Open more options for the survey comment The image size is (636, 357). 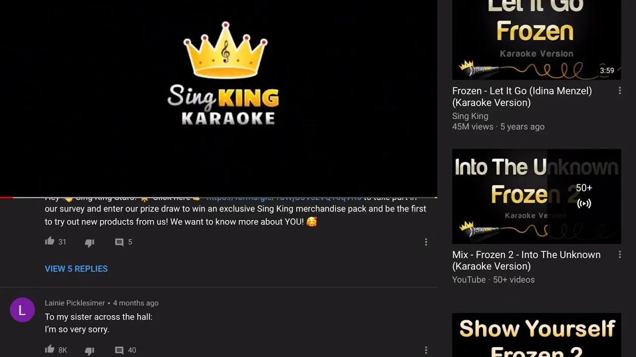pyautogui.click(x=426, y=242)
